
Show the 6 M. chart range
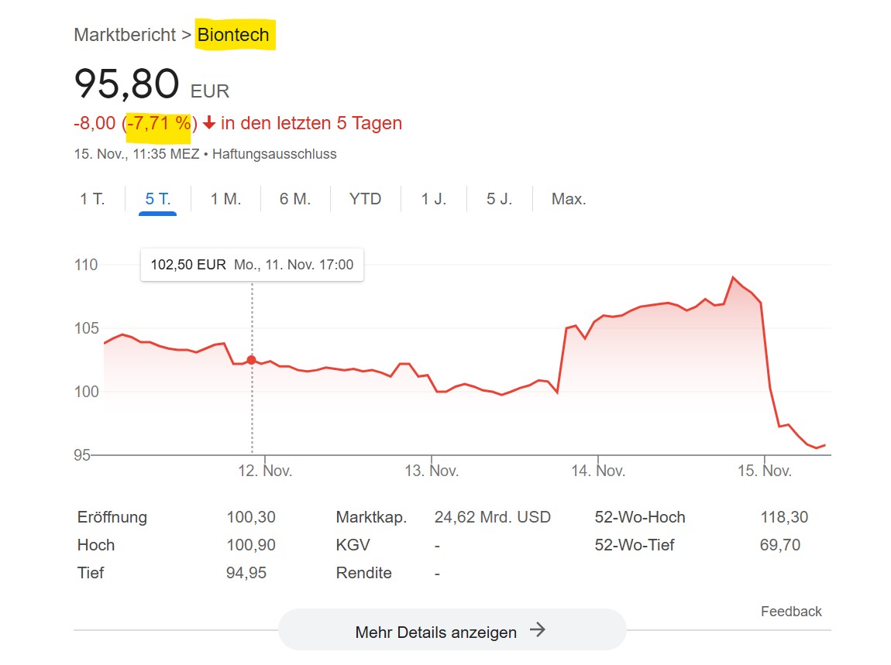tap(295, 199)
